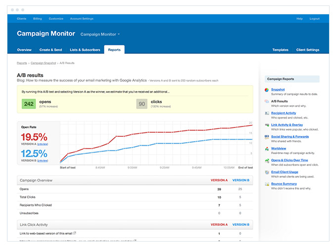Switch to the Lists & Subscribers tab
Image resolution: width=336 pixels, height=247 pixels.
[x=85, y=50]
